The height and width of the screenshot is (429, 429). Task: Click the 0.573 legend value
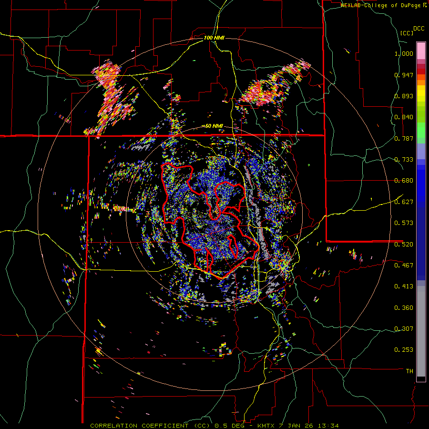click(x=404, y=223)
